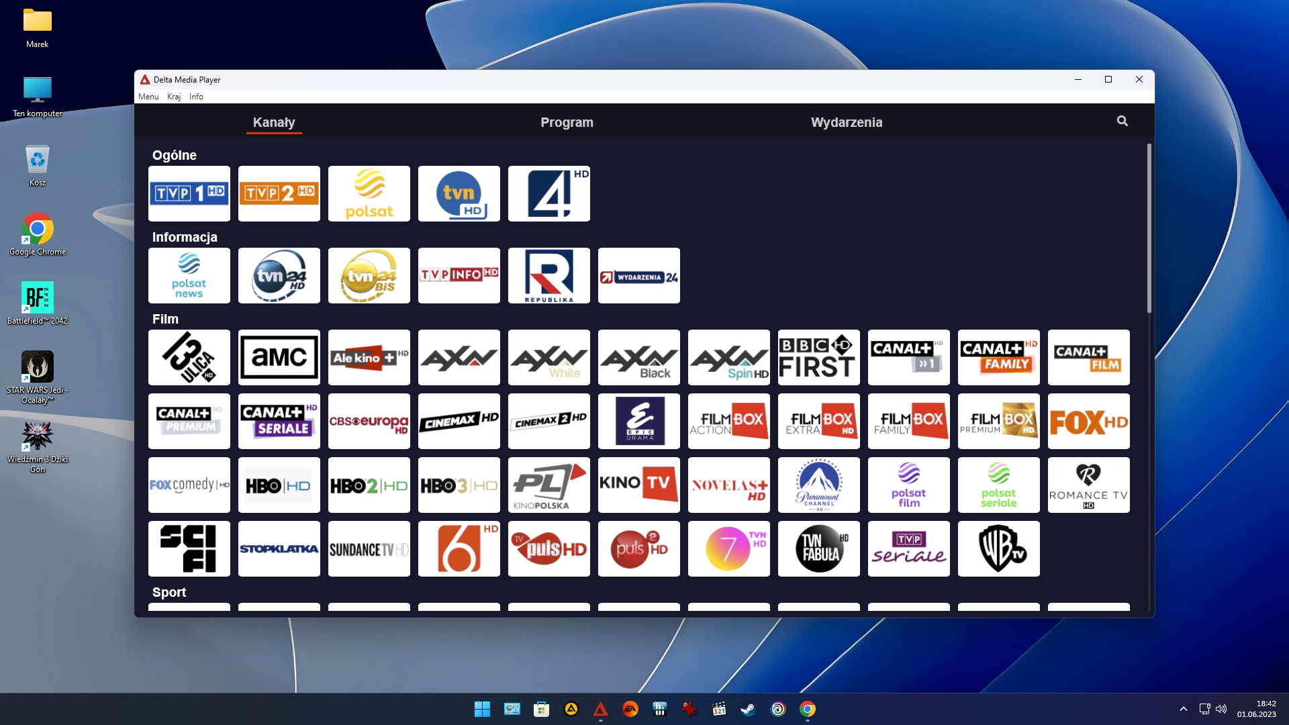Select the Kosz recycle bin icon
The image size is (1289, 725).
[38, 166]
